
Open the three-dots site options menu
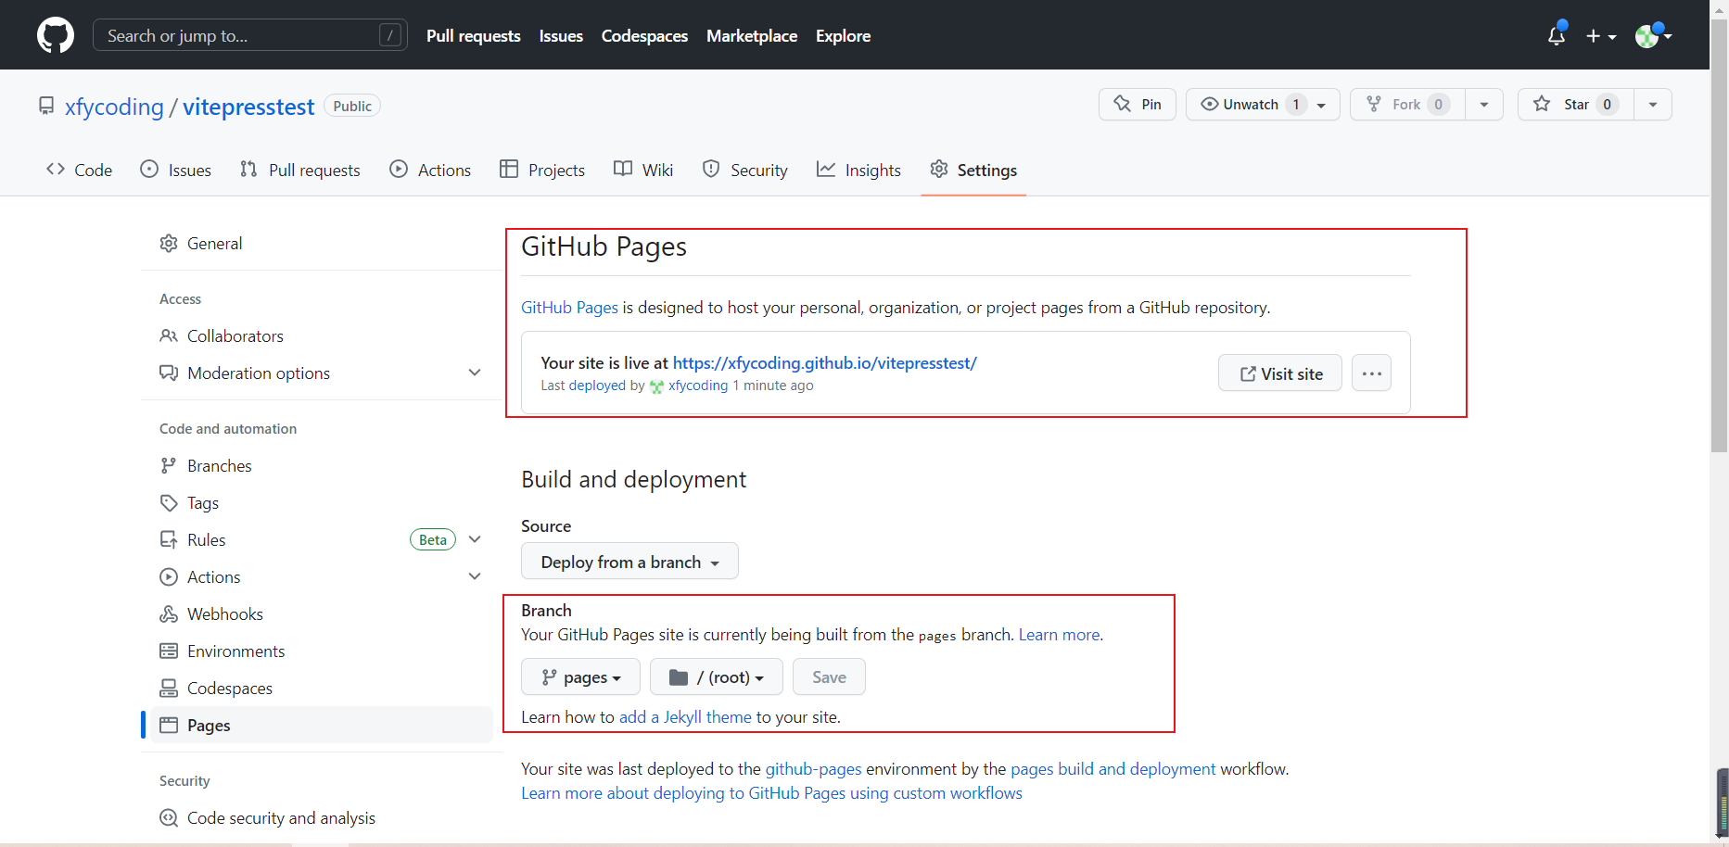click(x=1372, y=373)
